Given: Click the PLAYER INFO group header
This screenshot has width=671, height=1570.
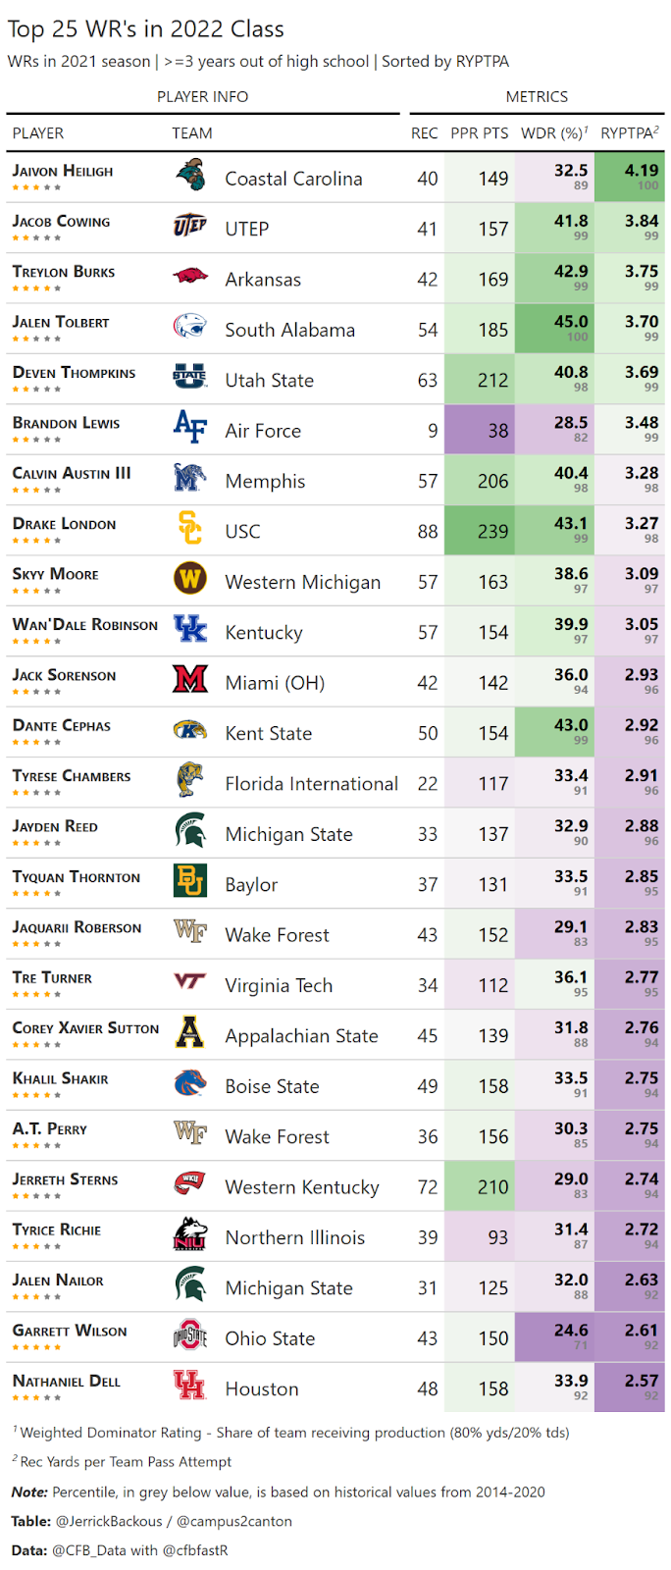Looking at the screenshot, I should [x=203, y=96].
